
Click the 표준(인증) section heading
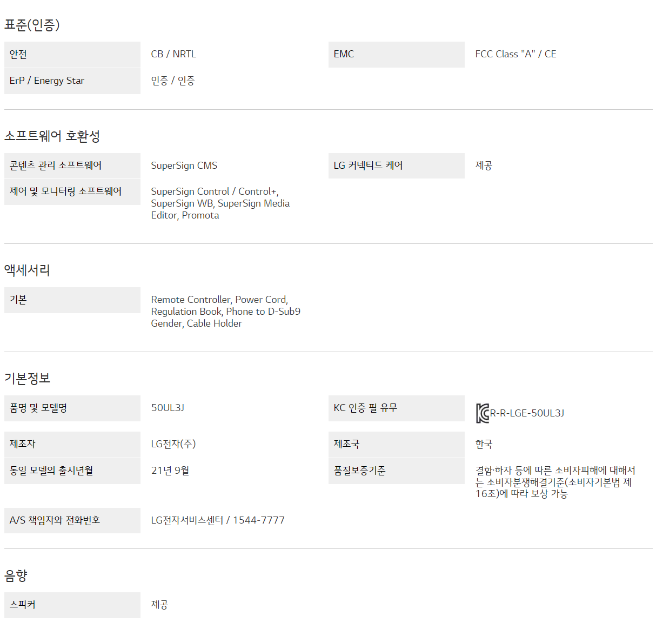(x=32, y=25)
